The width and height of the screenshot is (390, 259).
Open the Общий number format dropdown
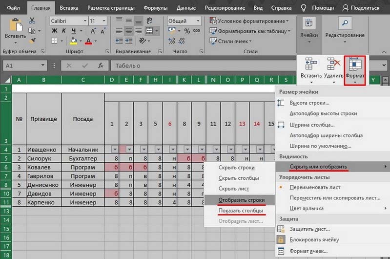click(184, 21)
